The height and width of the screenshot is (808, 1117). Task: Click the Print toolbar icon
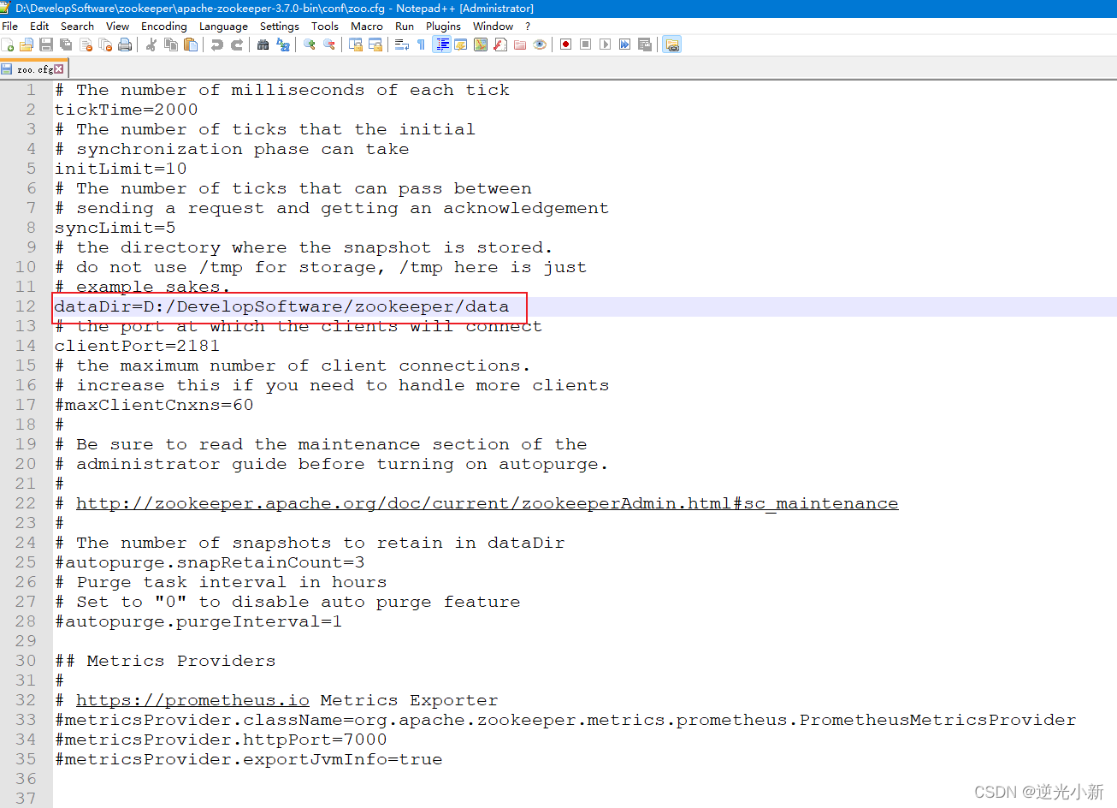[x=125, y=45]
